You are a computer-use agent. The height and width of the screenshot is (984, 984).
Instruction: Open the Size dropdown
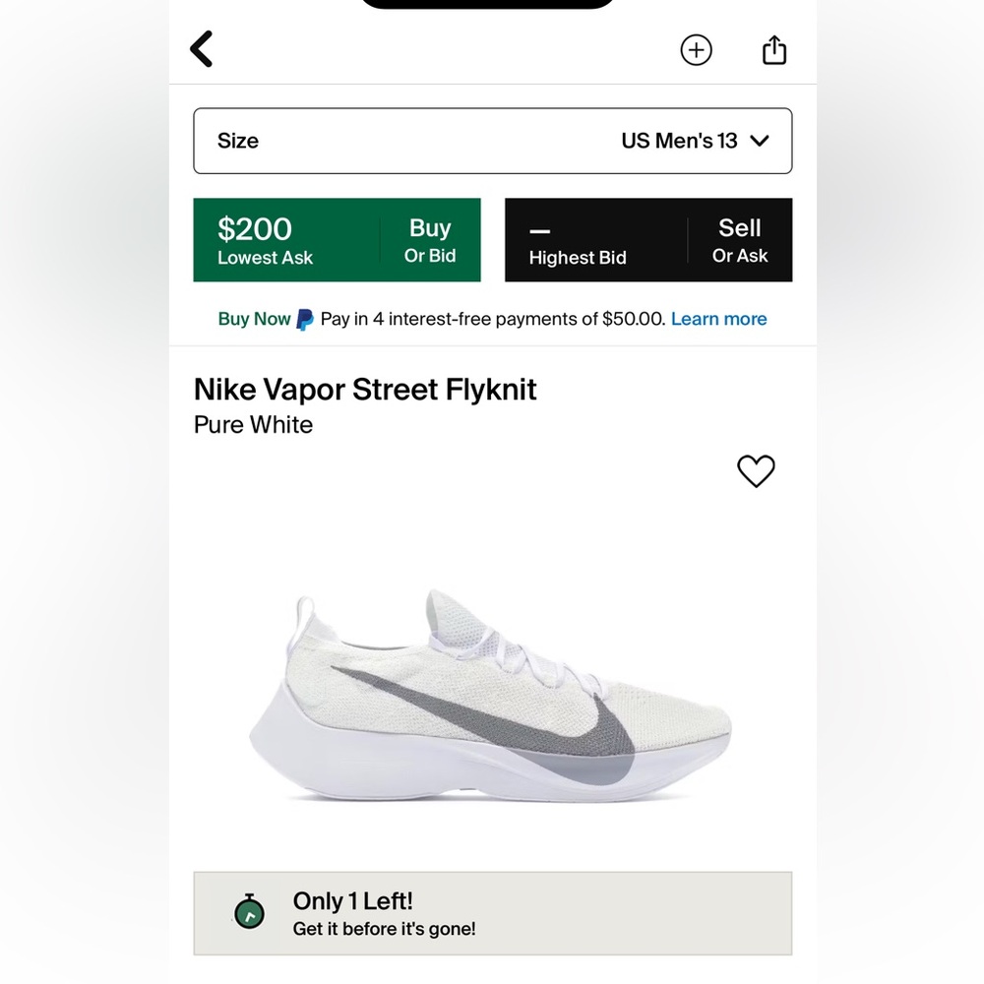click(492, 141)
